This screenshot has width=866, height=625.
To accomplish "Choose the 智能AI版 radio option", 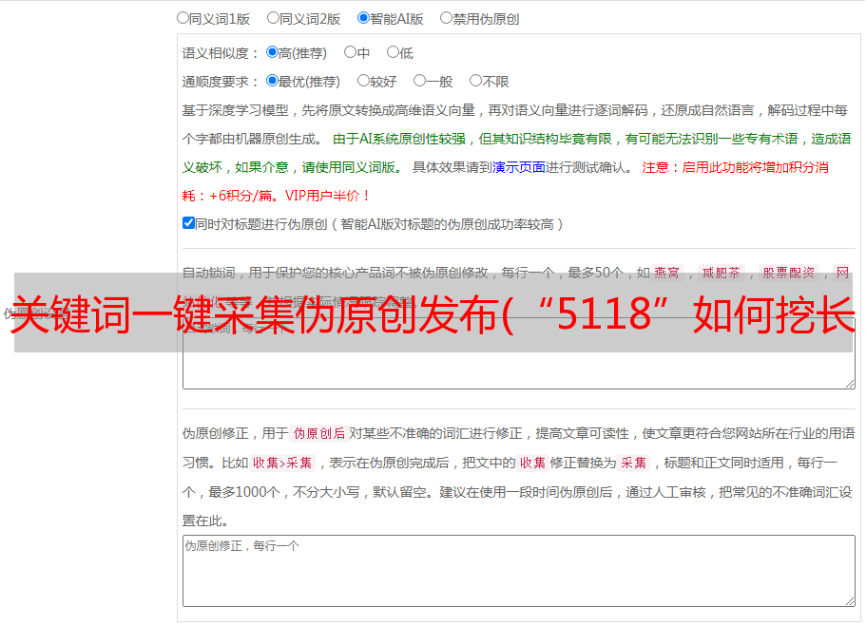I will 363,18.
